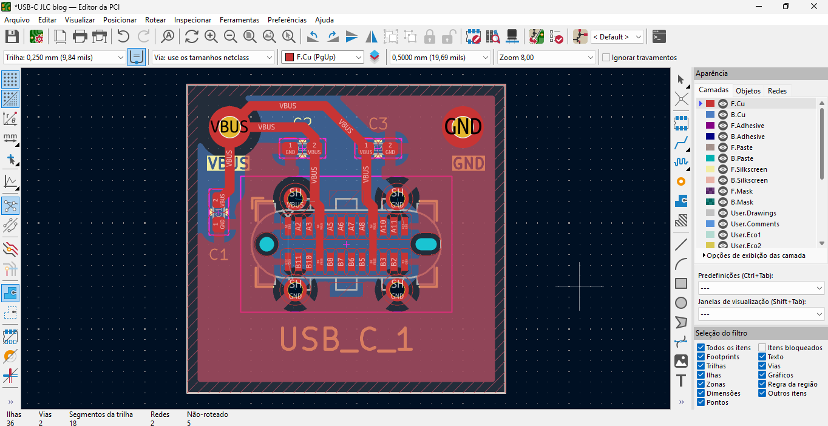Image resolution: width=828 pixels, height=426 pixels.
Task: Uncheck Footprints in selection filter
Action: [701, 357]
